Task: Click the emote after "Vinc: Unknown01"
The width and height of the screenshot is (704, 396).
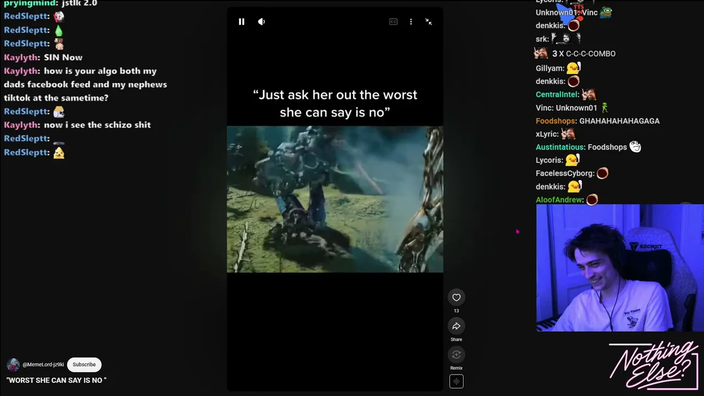Action: 604,108
